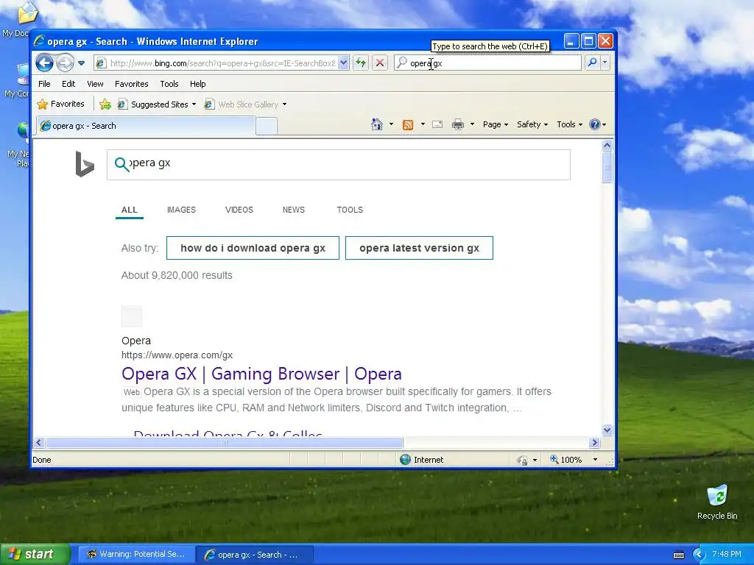Open the Edit menu
This screenshot has width=754, height=565.
[68, 84]
